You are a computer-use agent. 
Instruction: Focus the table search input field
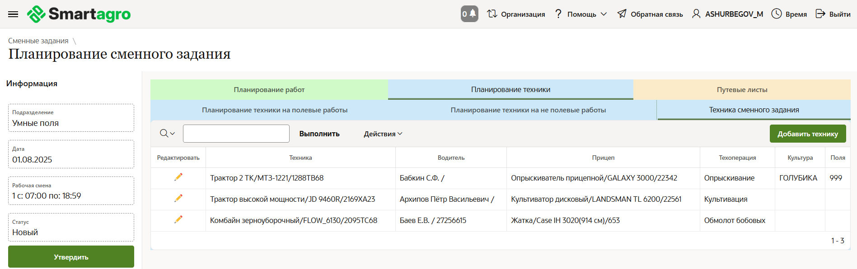click(236, 134)
